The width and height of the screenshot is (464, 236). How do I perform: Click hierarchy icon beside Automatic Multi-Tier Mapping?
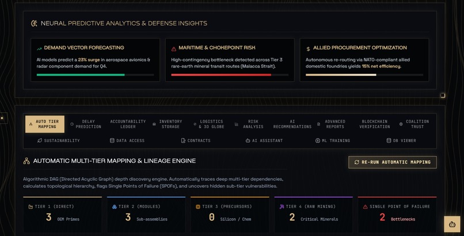pos(26,161)
